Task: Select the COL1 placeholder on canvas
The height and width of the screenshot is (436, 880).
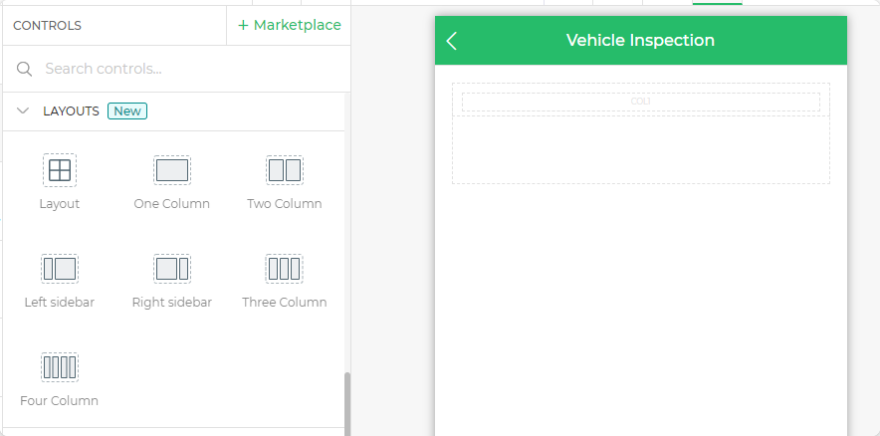Action: (x=640, y=102)
